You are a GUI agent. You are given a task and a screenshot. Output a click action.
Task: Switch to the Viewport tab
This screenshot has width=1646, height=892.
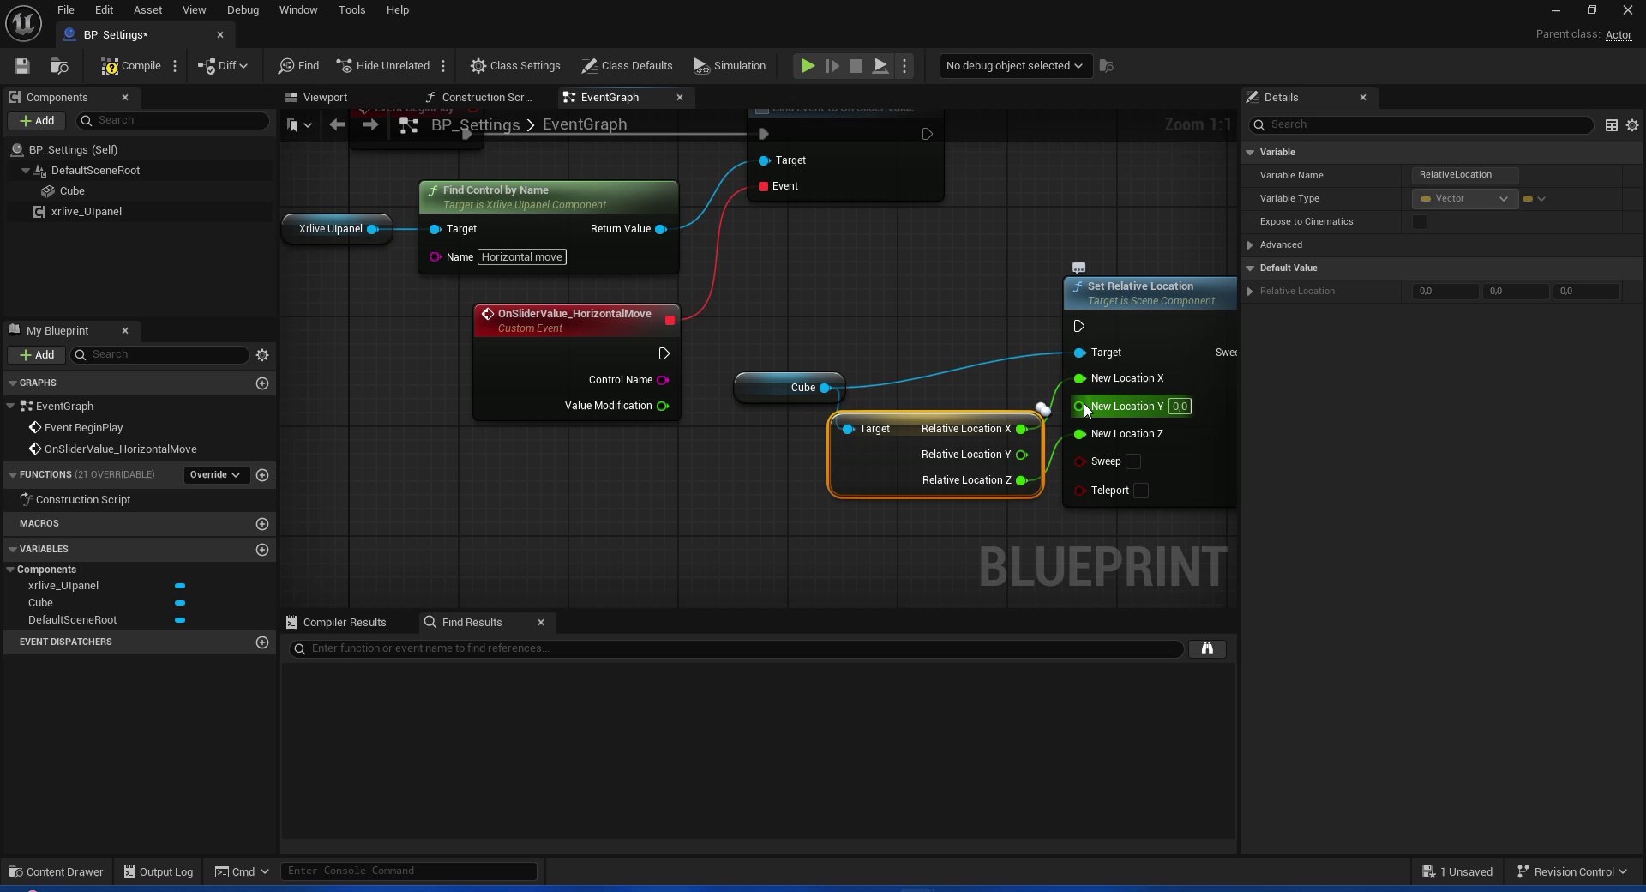click(315, 98)
